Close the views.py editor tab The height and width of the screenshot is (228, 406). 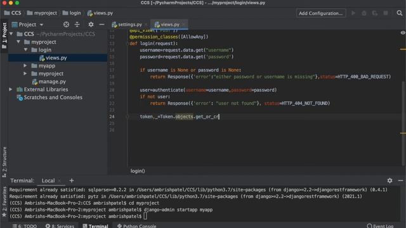coord(183,25)
